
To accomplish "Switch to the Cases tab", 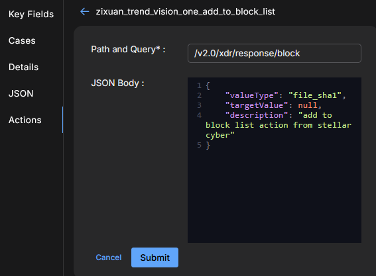I will [x=22, y=40].
